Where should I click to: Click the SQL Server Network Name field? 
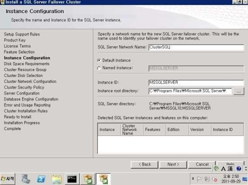[x=196, y=47]
